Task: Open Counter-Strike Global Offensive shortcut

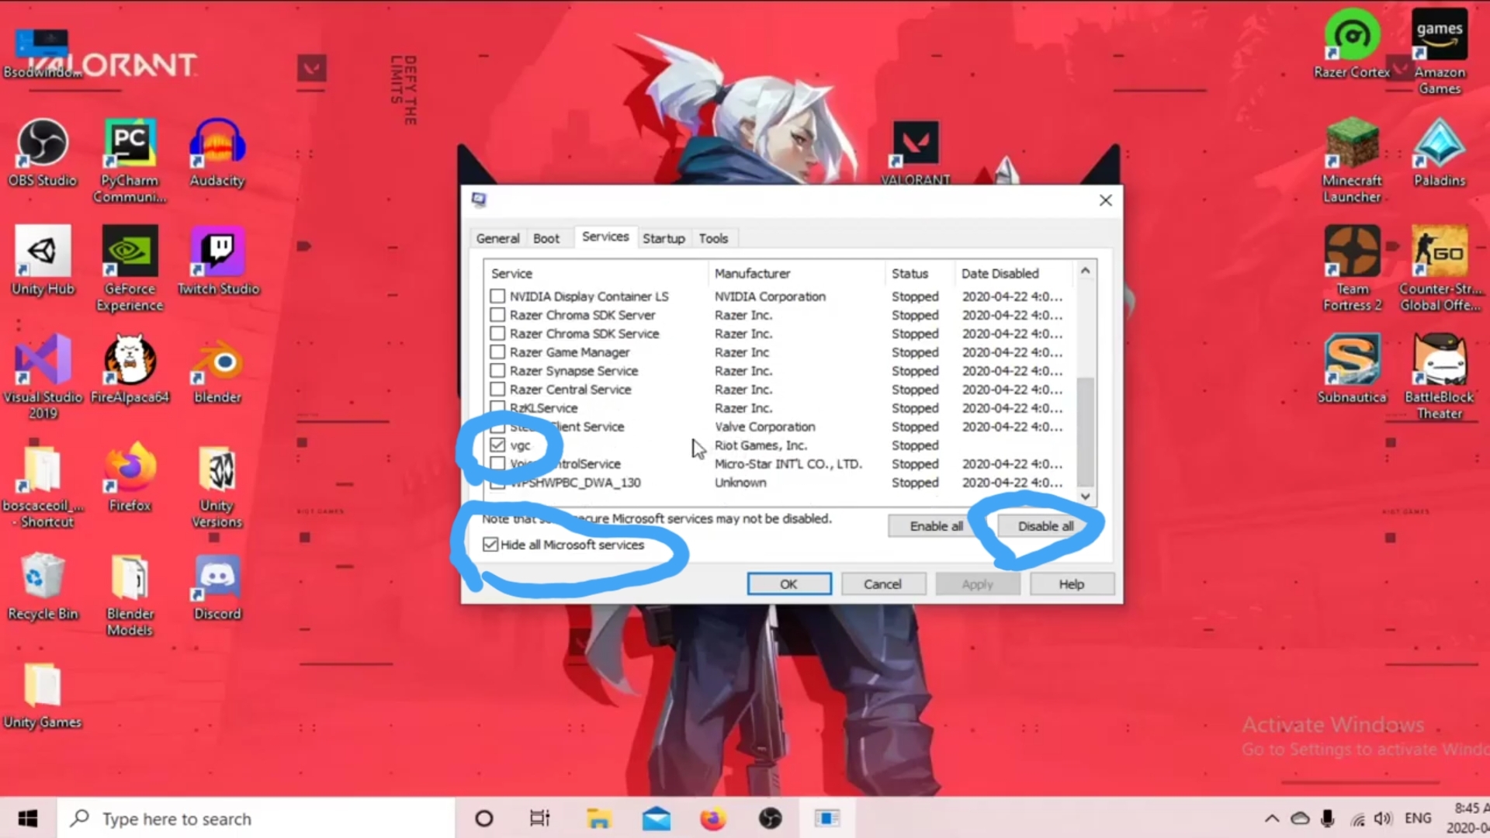Action: (1440, 269)
